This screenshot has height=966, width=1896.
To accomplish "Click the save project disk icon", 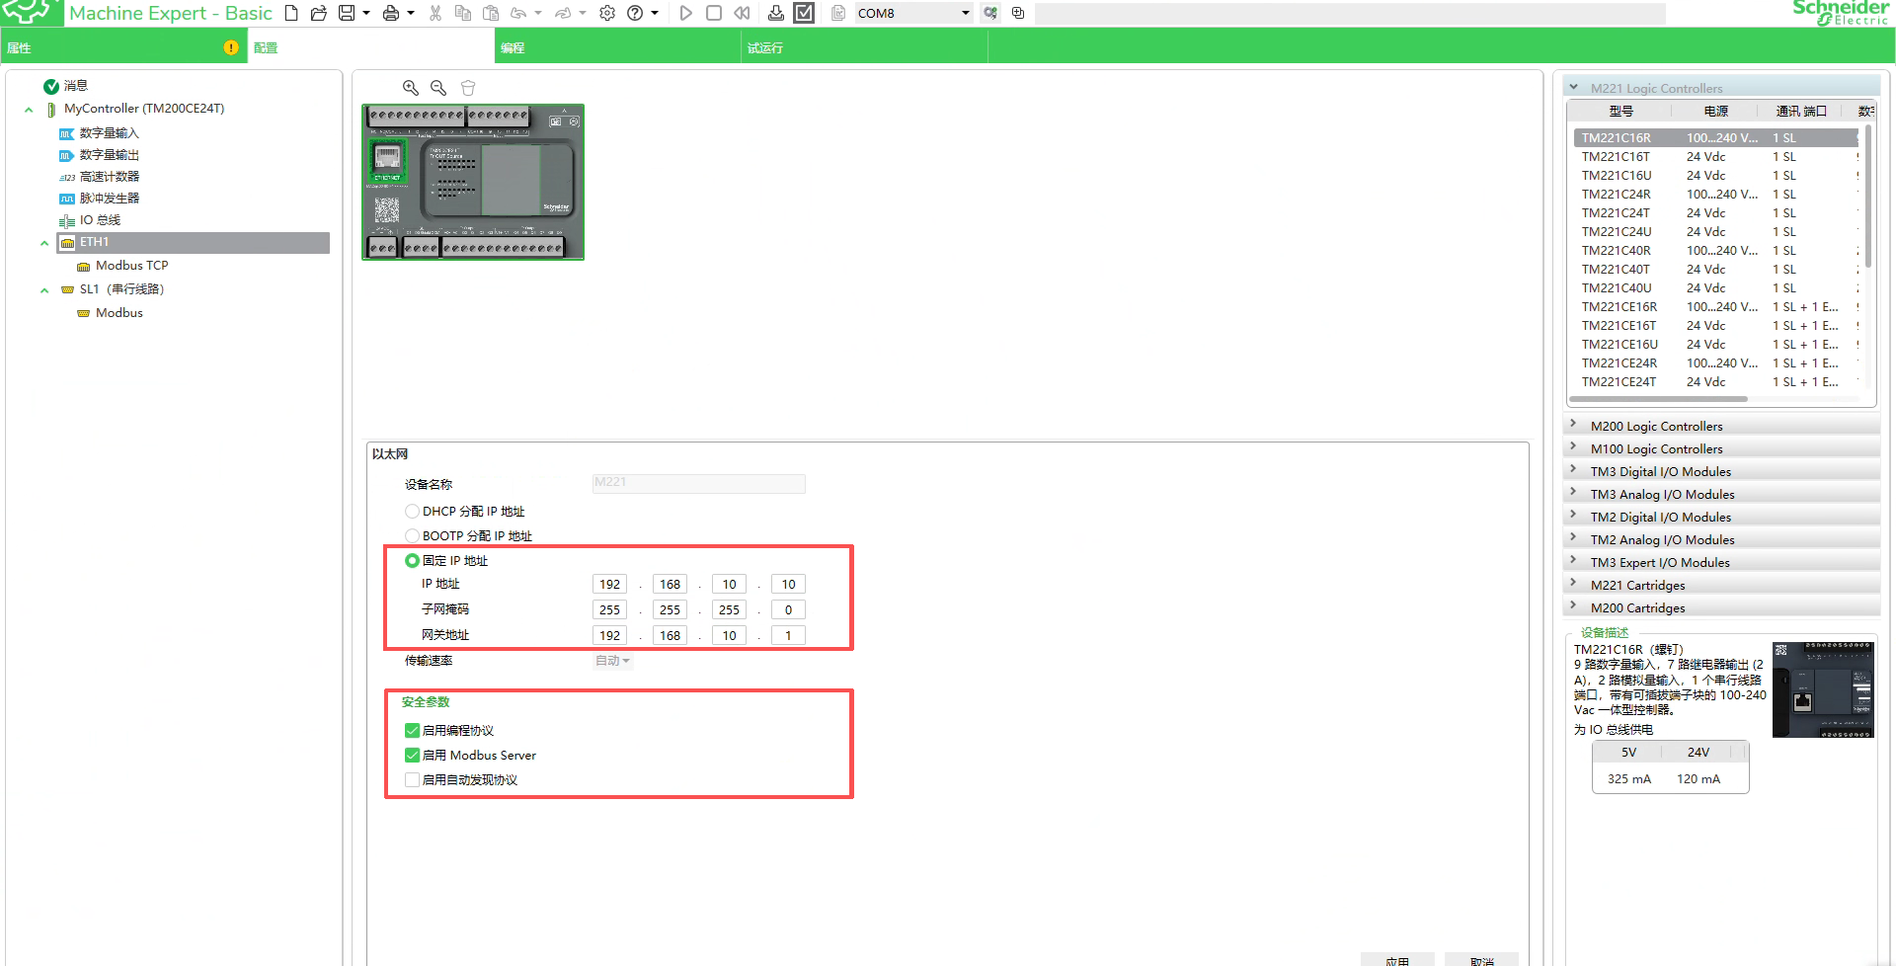I will (x=347, y=13).
